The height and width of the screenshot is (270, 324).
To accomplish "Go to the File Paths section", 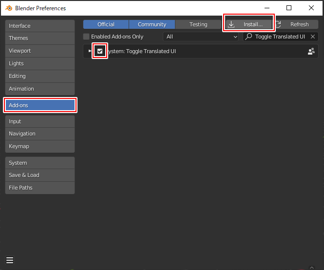I will point(40,188).
